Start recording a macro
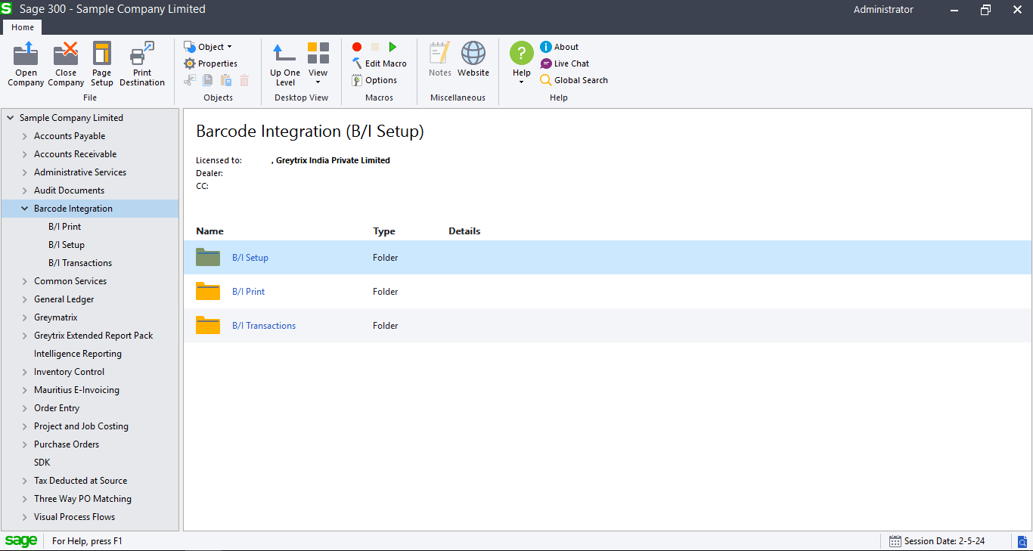This screenshot has height=551, width=1033. point(356,46)
